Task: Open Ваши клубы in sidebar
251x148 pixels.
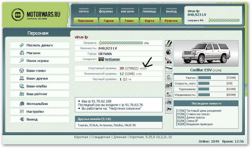Action: pyautogui.click(x=40, y=86)
